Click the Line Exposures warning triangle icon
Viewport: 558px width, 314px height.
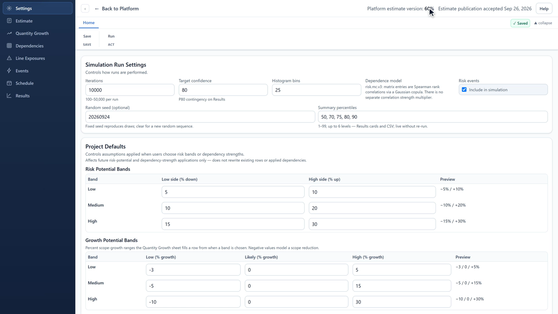[9, 58]
